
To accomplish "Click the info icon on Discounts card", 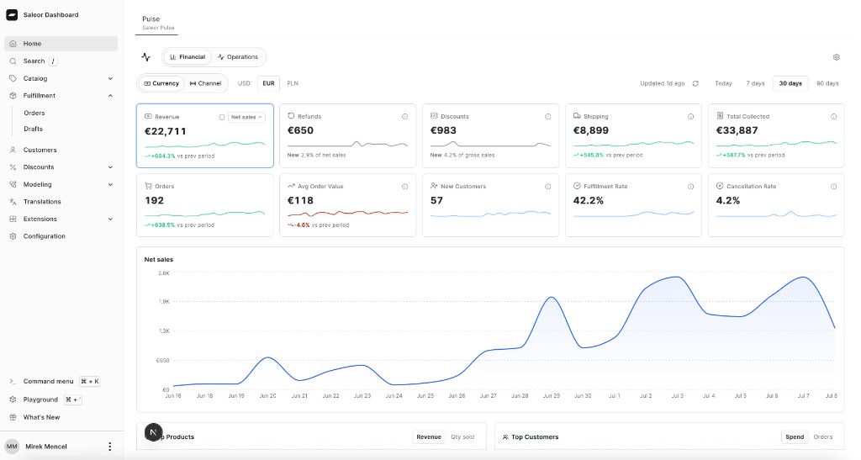I will tap(547, 116).
